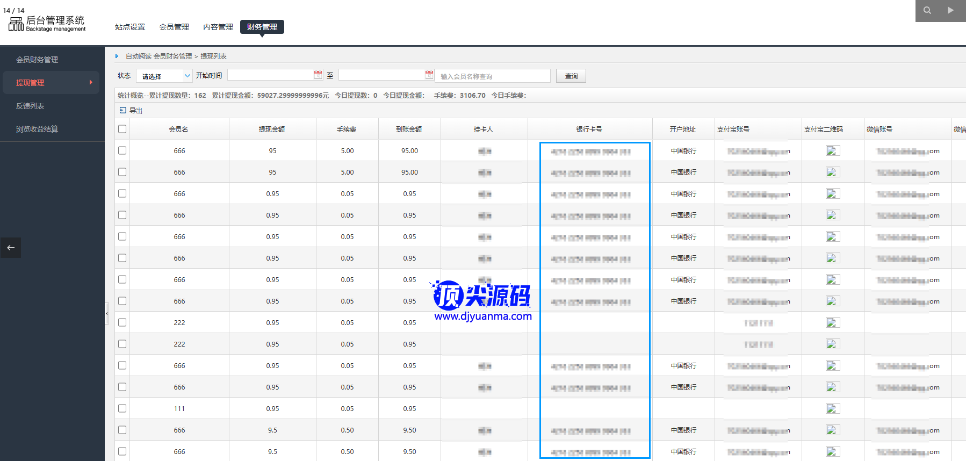Open 浏览收益结算 in the sidebar

coord(37,129)
